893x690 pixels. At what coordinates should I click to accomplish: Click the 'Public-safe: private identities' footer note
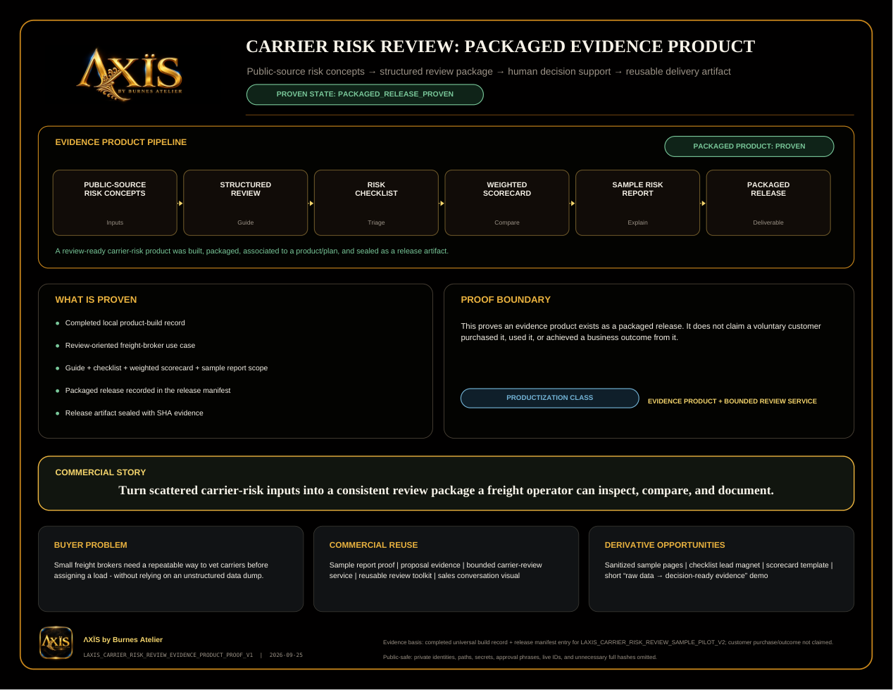520,657
